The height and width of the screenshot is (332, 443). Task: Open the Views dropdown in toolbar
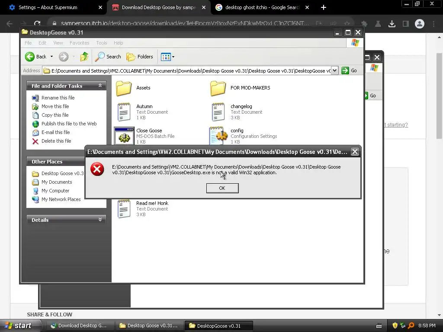click(167, 57)
